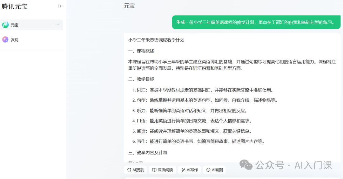The width and height of the screenshot is (343, 179).
Task: Click the 元宝 chat header title
Action: coord(129,6)
